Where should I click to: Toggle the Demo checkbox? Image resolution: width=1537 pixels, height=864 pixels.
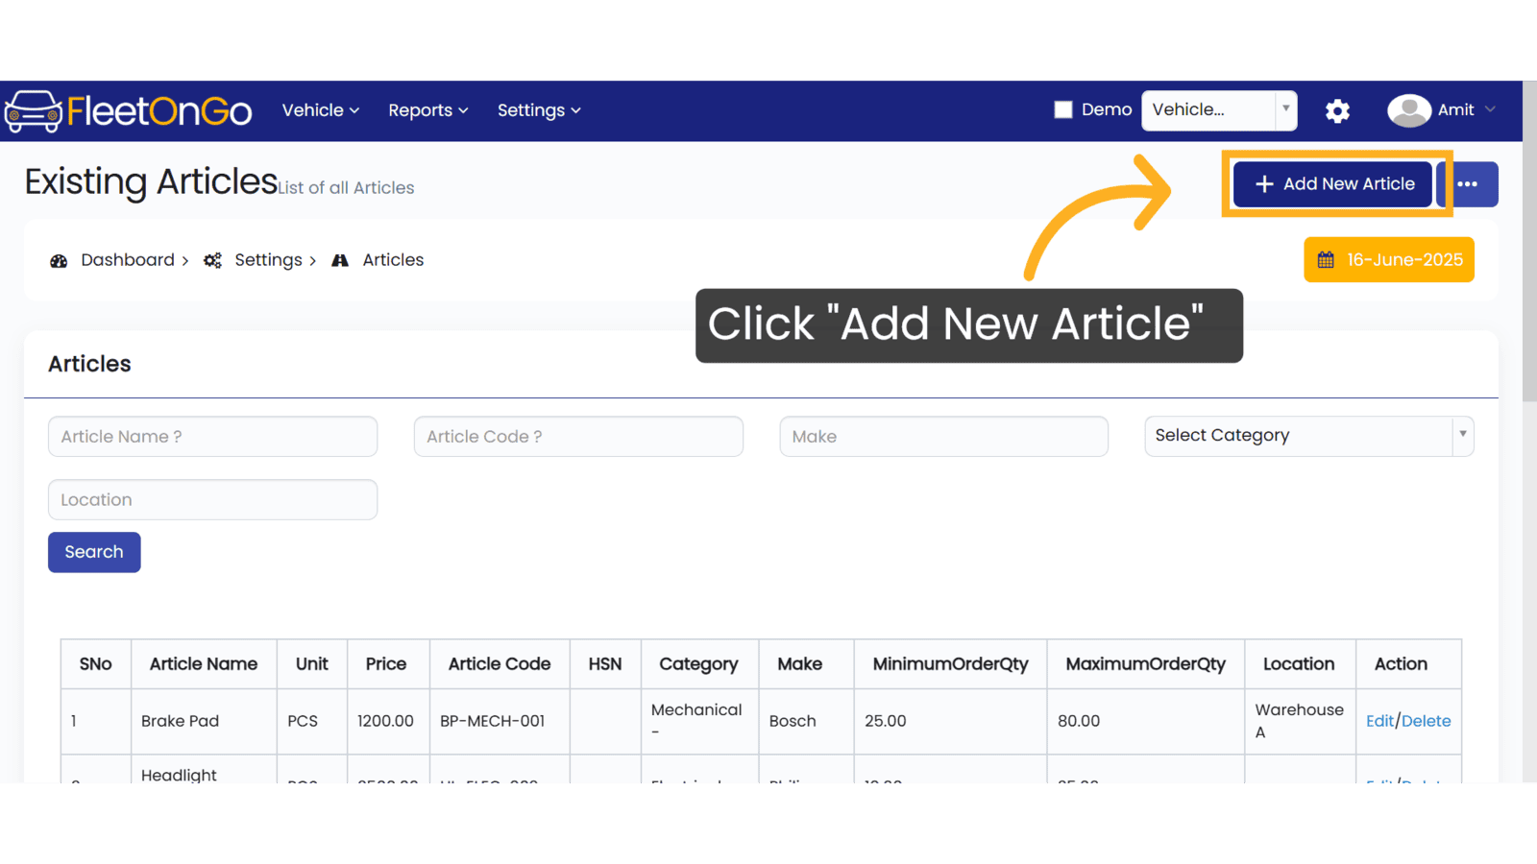click(x=1063, y=109)
